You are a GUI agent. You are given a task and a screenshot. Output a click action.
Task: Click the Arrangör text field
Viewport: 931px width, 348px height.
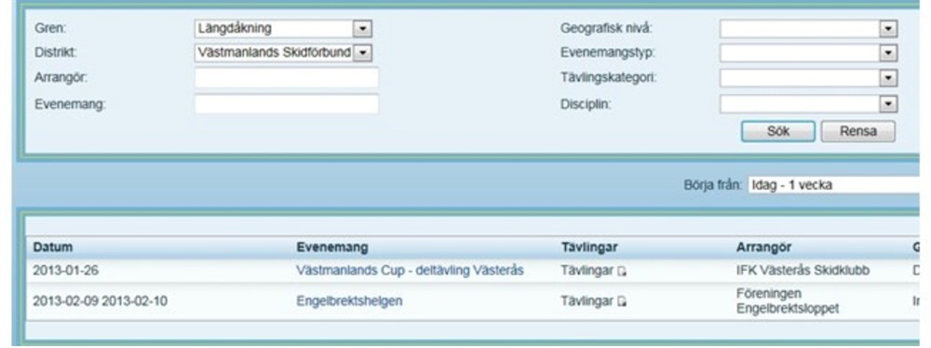(x=286, y=78)
